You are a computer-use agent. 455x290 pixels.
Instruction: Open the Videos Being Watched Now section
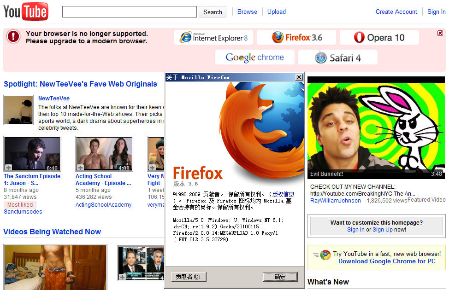click(52, 232)
